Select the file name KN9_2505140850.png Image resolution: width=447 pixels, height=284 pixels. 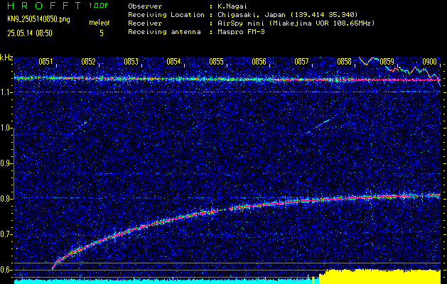(38, 19)
